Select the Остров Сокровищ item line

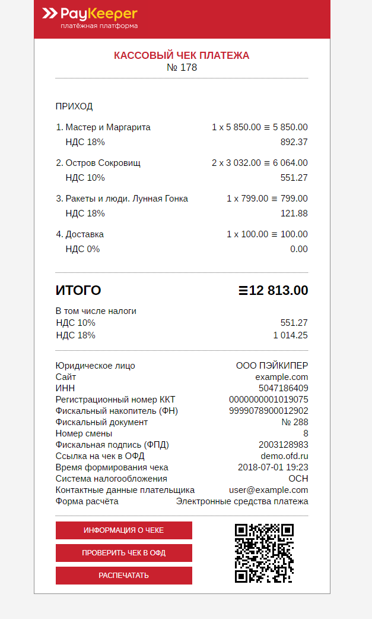coord(103,163)
